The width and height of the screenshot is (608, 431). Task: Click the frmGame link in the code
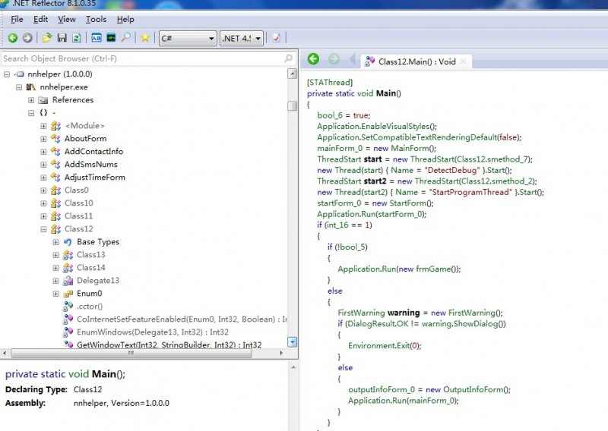pos(433,269)
